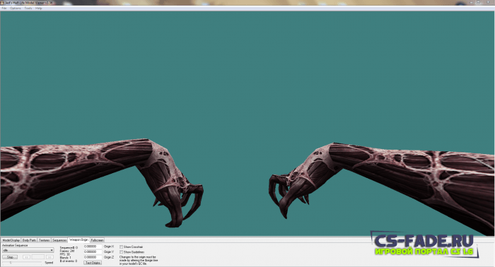Step to next frame with >> button
The height and width of the screenshot is (267, 495).
click(x=49, y=257)
